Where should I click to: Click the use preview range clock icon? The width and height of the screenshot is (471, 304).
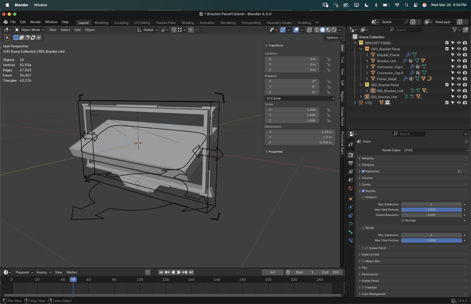click(288, 272)
